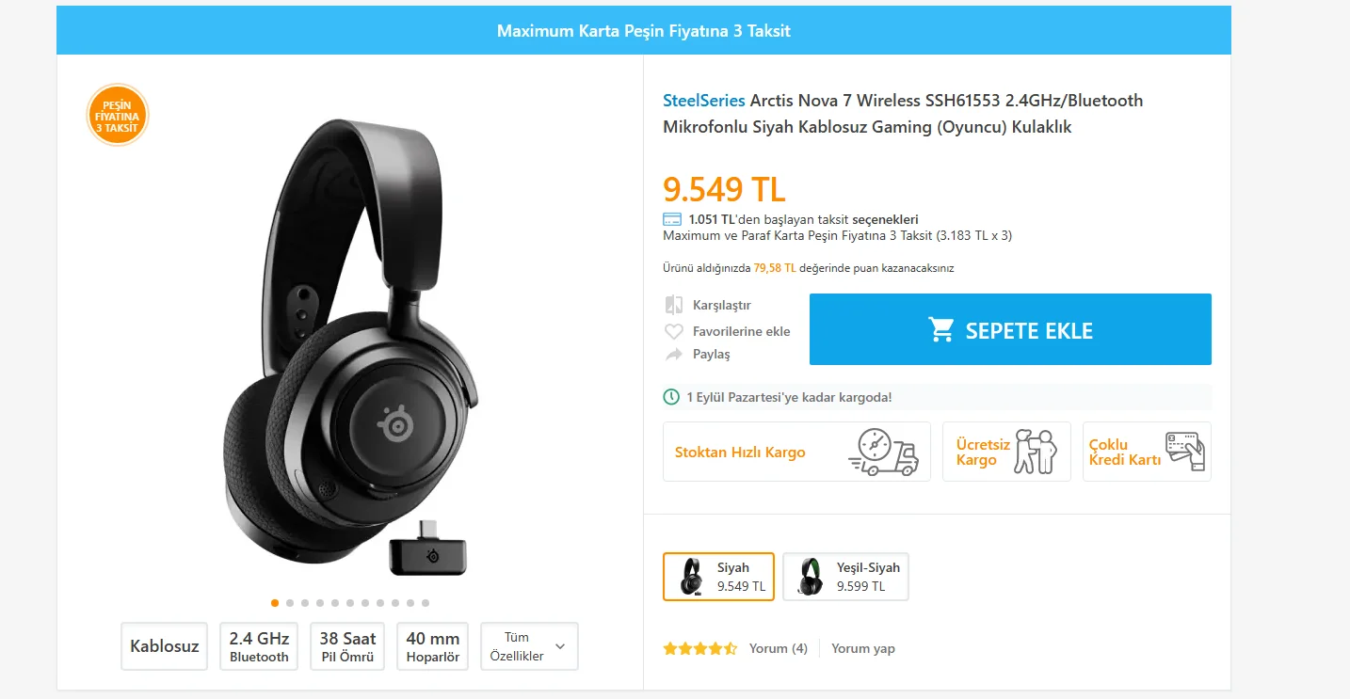
Task: Select the Siyah color variant
Action: point(718,577)
